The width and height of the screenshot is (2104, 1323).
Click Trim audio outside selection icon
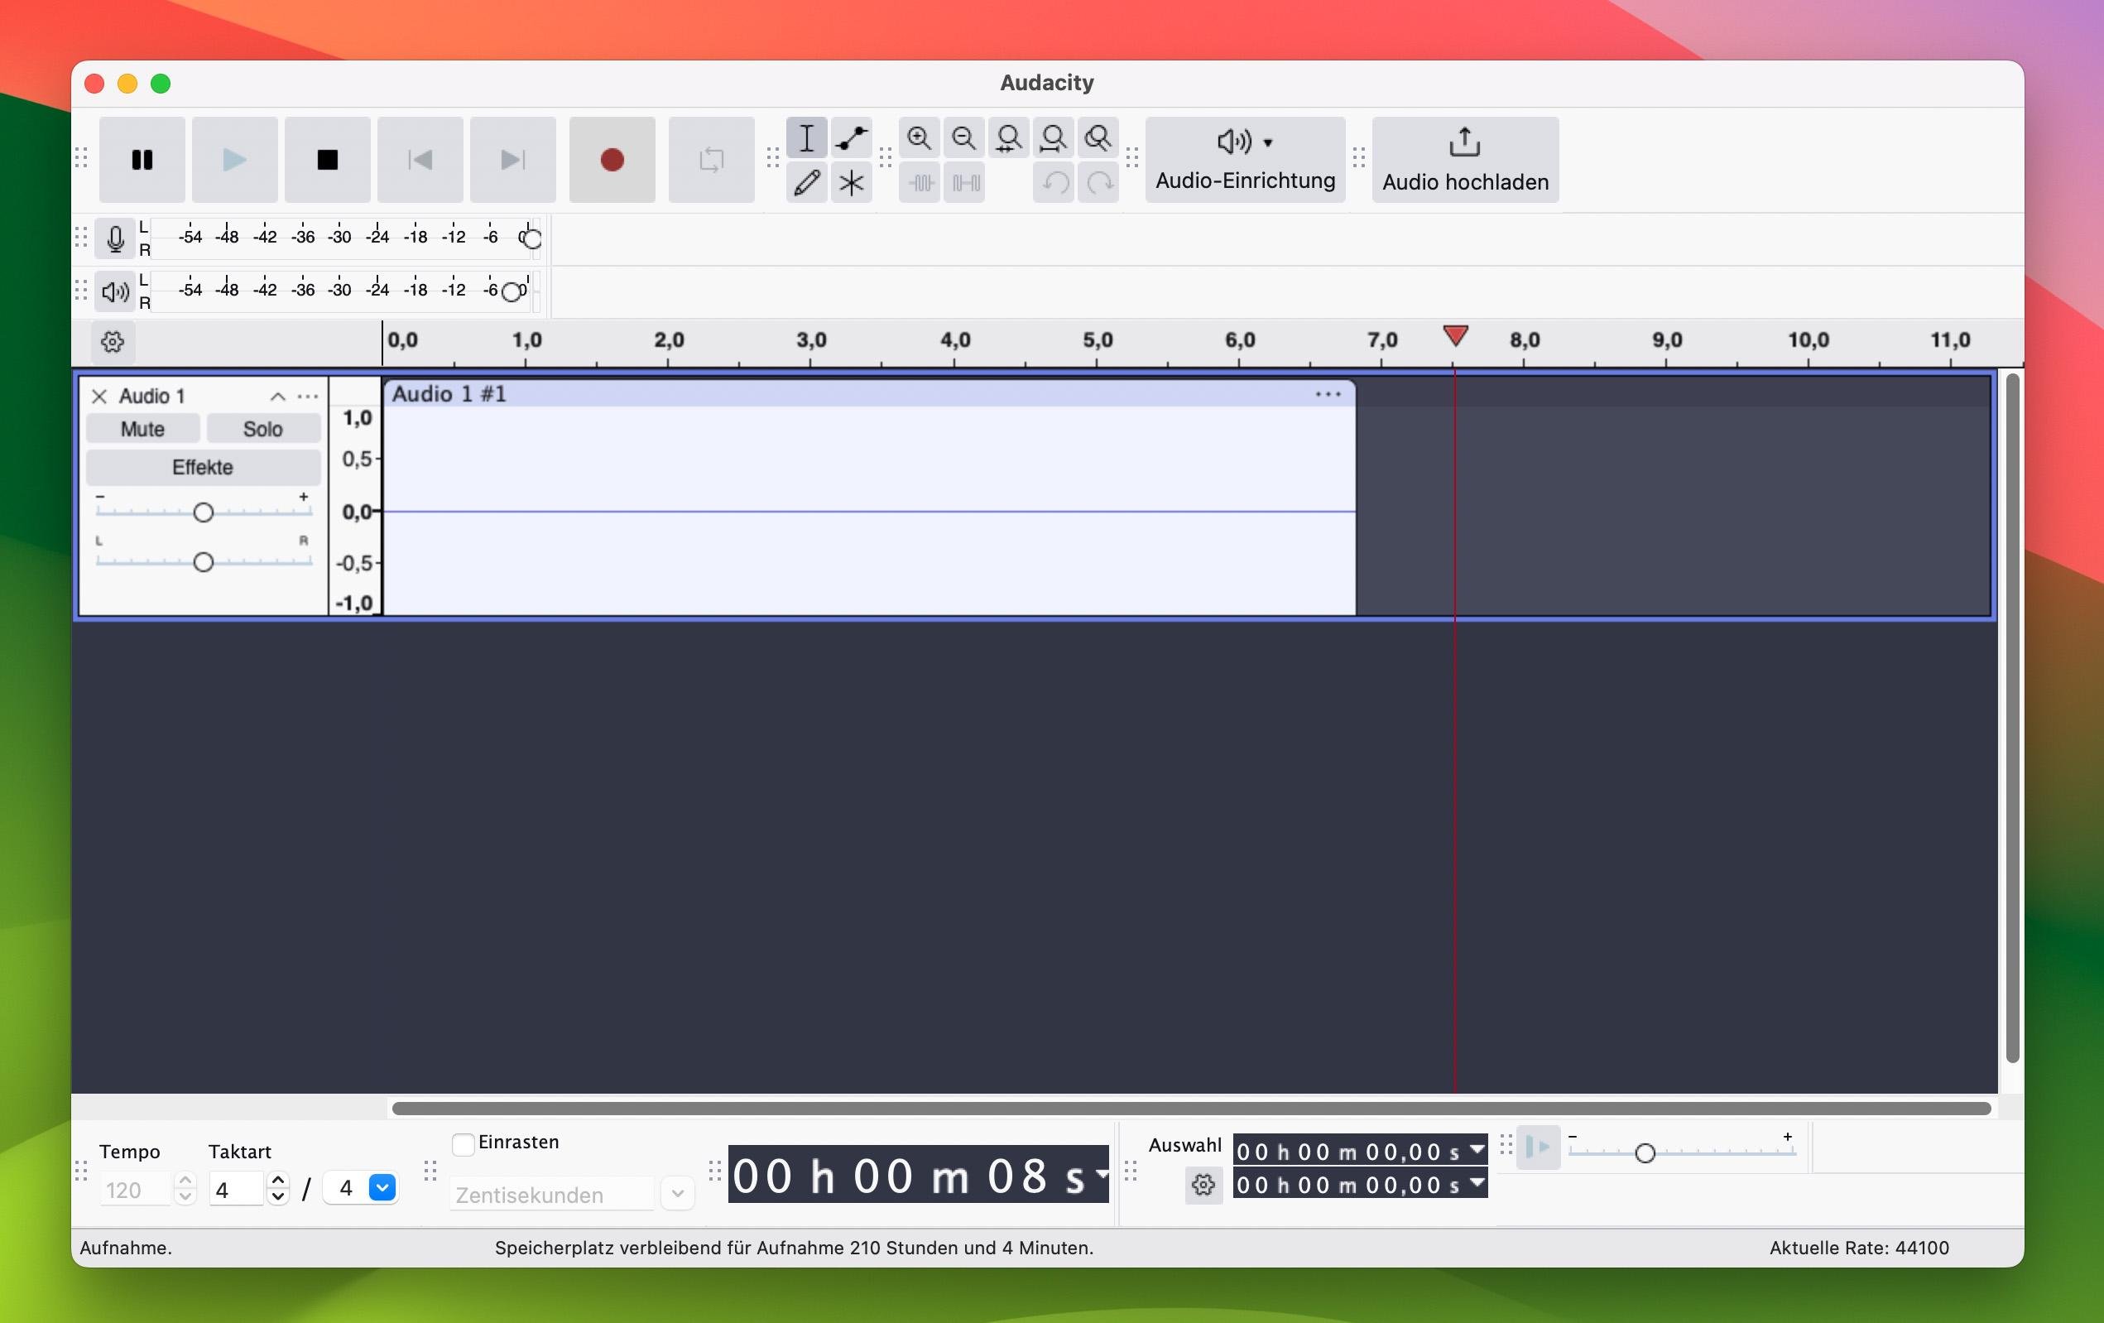(x=920, y=183)
